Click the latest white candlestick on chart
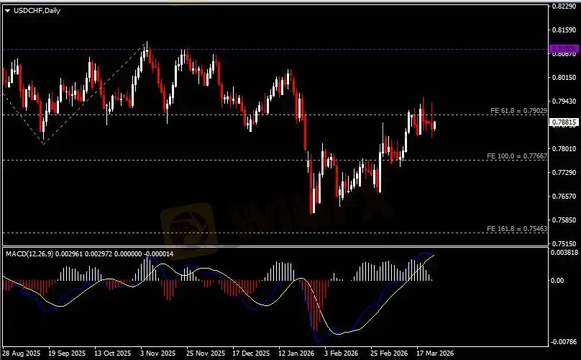 (x=434, y=126)
